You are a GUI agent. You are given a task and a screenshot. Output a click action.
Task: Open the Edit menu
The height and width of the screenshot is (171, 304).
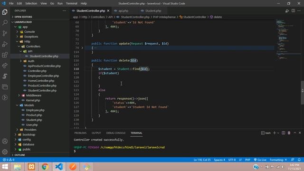click(x=19, y=3)
